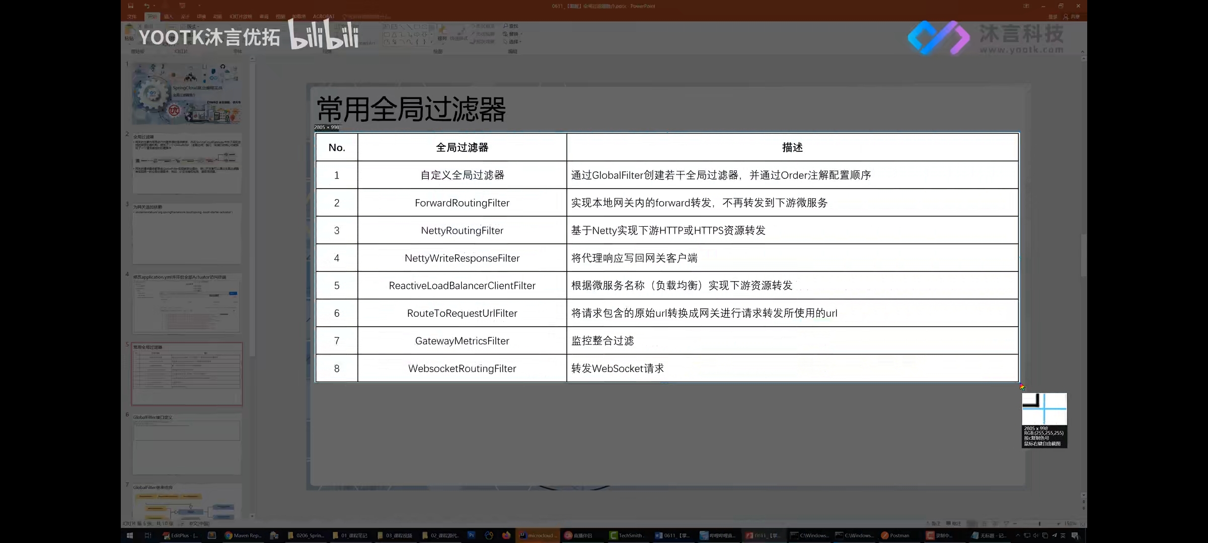Click the slide title 常用全局过滤器

(x=411, y=109)
